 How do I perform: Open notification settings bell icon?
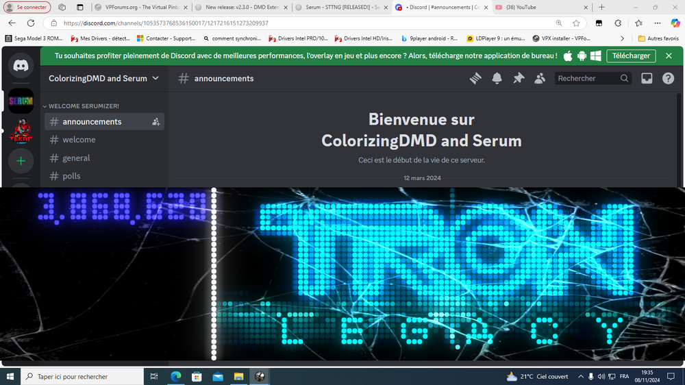497,78
